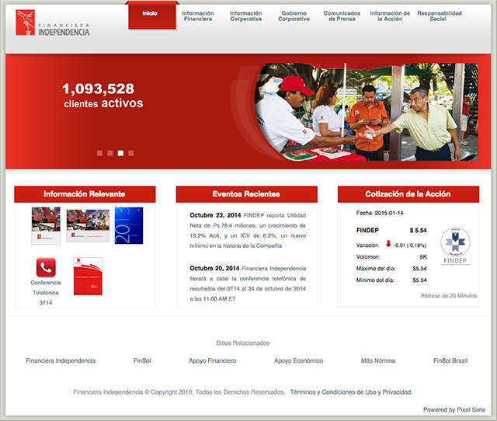Viewport: 497px width, 421px height.
Task: Open the Gobierno Corporativo menu
Action: point(294,16)
